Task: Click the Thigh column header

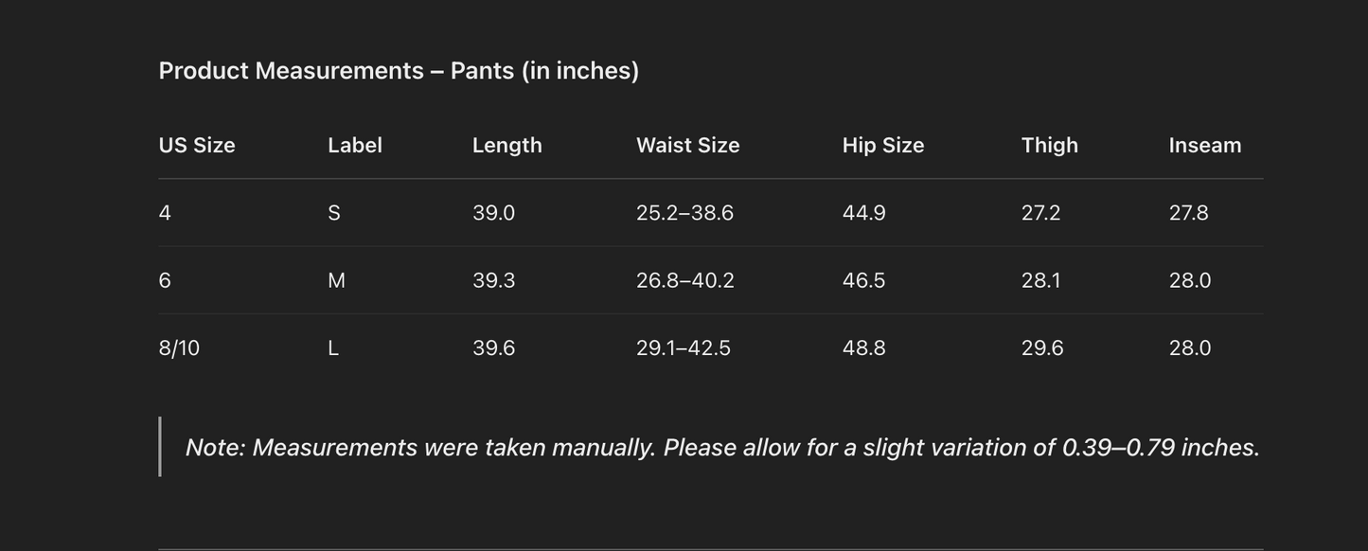Action: tap(1050, 146)
